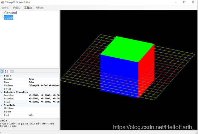Select the Ground node in scene tree
199x134 pixels.
10,13
